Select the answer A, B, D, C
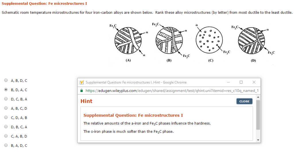The image size is (294, 153). (6, 80)
